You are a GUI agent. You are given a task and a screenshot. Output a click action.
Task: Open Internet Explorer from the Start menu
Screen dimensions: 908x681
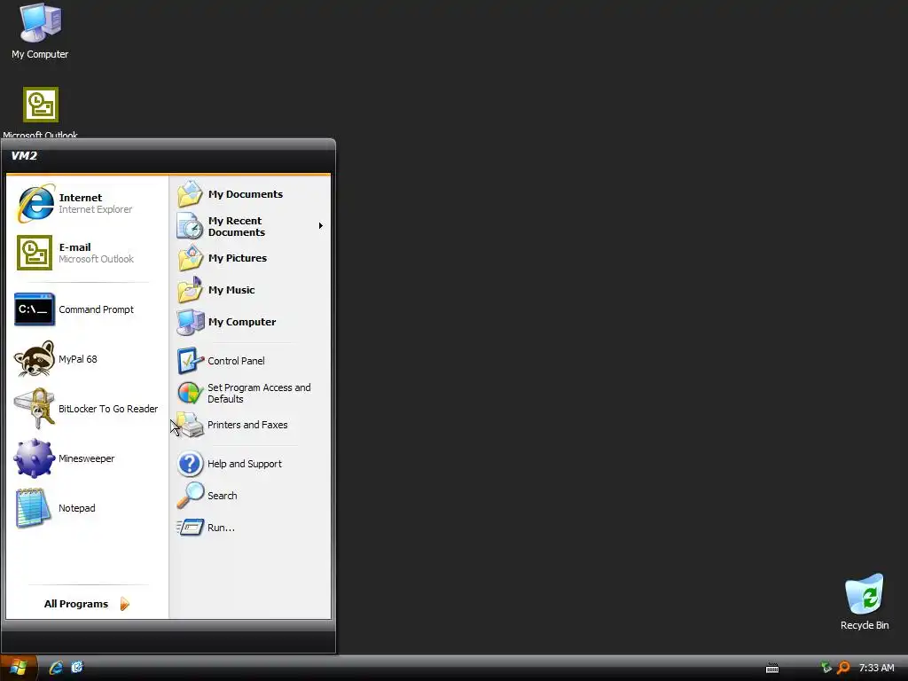click(87, 203)
